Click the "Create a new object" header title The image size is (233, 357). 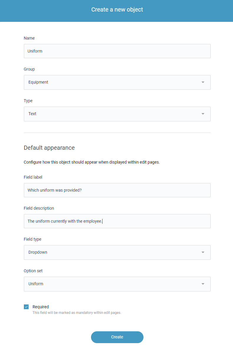point(117,9)
